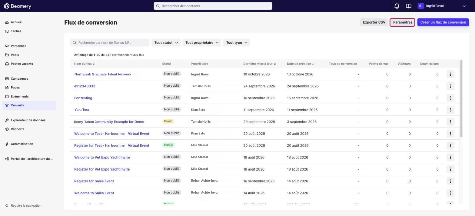Open actions menu for Northpeak Graduate Talent Network
The width and height of the screenshot is (475, 216).
[450, 74]
